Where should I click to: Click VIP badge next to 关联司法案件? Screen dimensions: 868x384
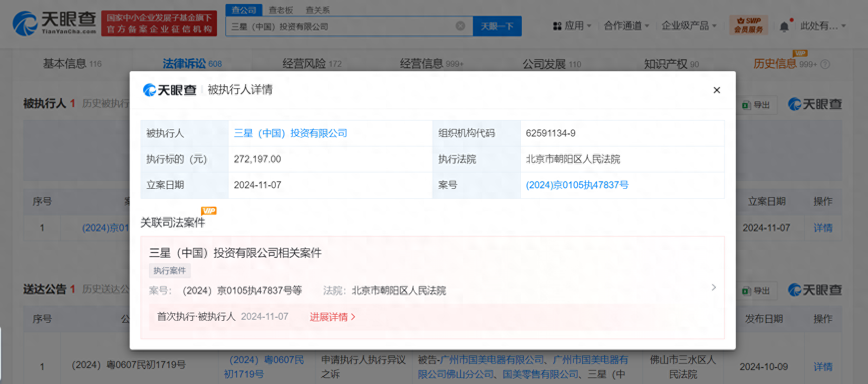point(209,211)
